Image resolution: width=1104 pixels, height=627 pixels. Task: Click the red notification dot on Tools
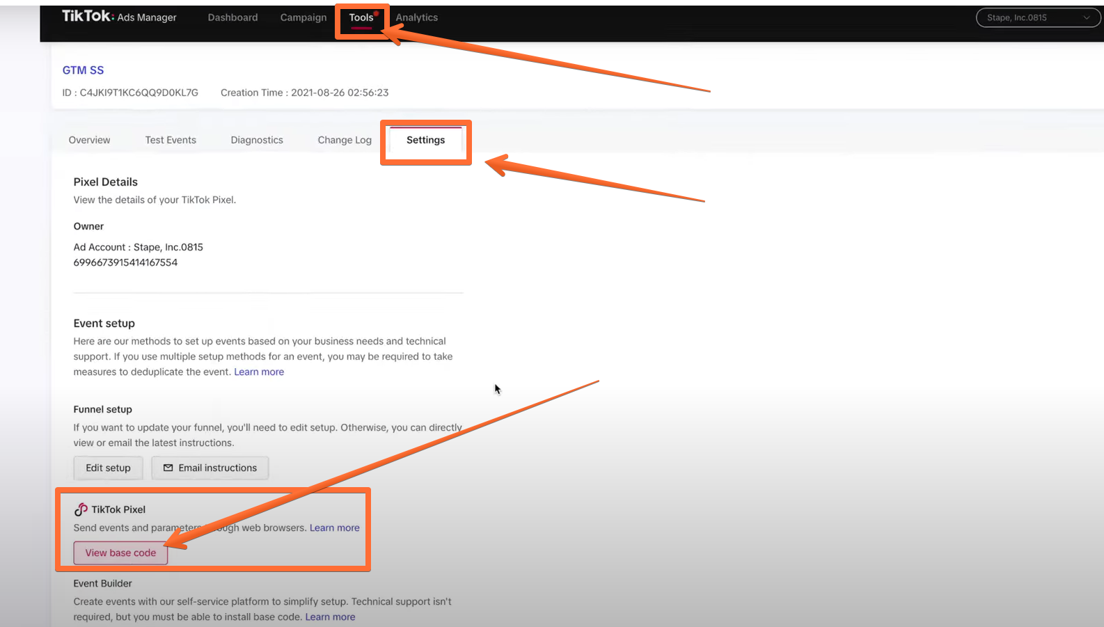[x=376, y=13]
